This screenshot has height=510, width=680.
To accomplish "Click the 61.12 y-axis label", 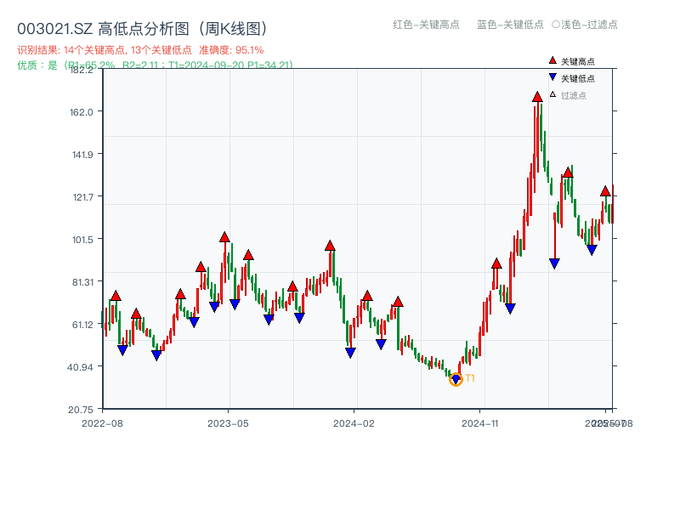I will 82,325.
